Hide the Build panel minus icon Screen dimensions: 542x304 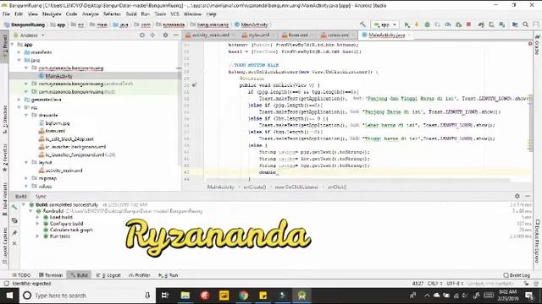pos(528,196)
